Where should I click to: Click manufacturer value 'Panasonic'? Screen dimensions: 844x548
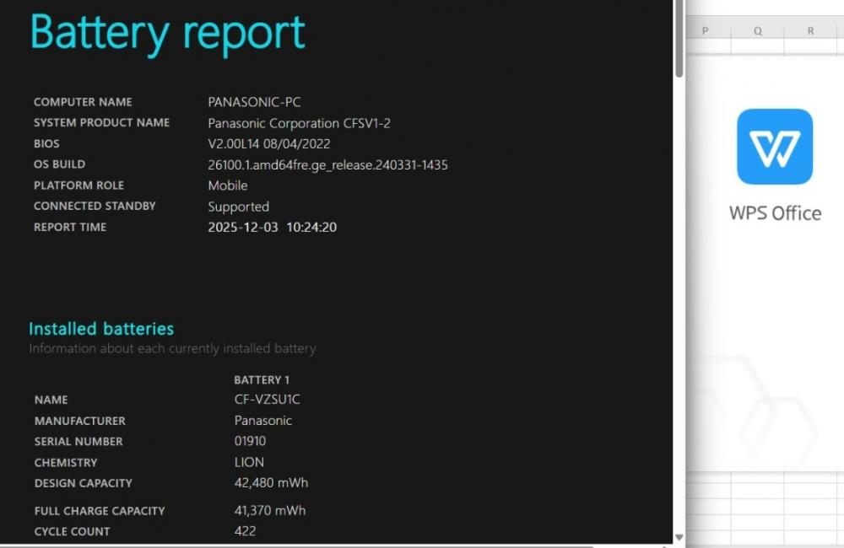click(262, 421)
